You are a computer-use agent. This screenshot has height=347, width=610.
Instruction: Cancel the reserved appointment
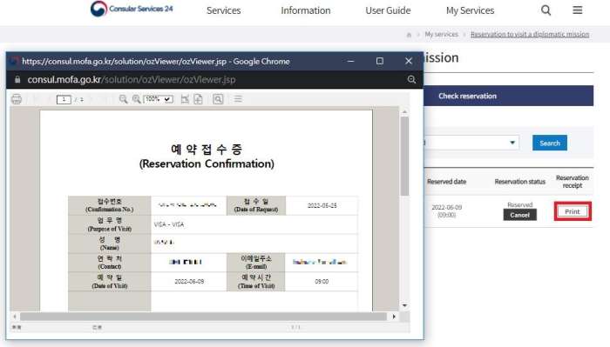519,215
